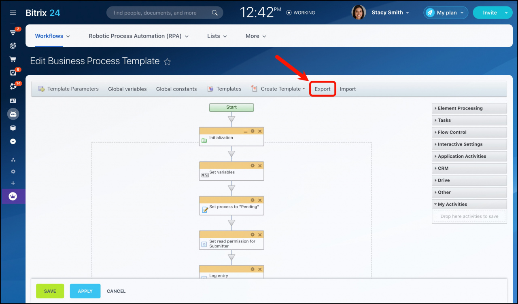The image size is (518, 304).
Task: Open settings gear on Set variables block
Action: point(253,166)
